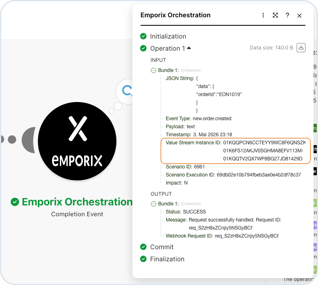
Task: Click the Commit step
Action: (162, 247)
